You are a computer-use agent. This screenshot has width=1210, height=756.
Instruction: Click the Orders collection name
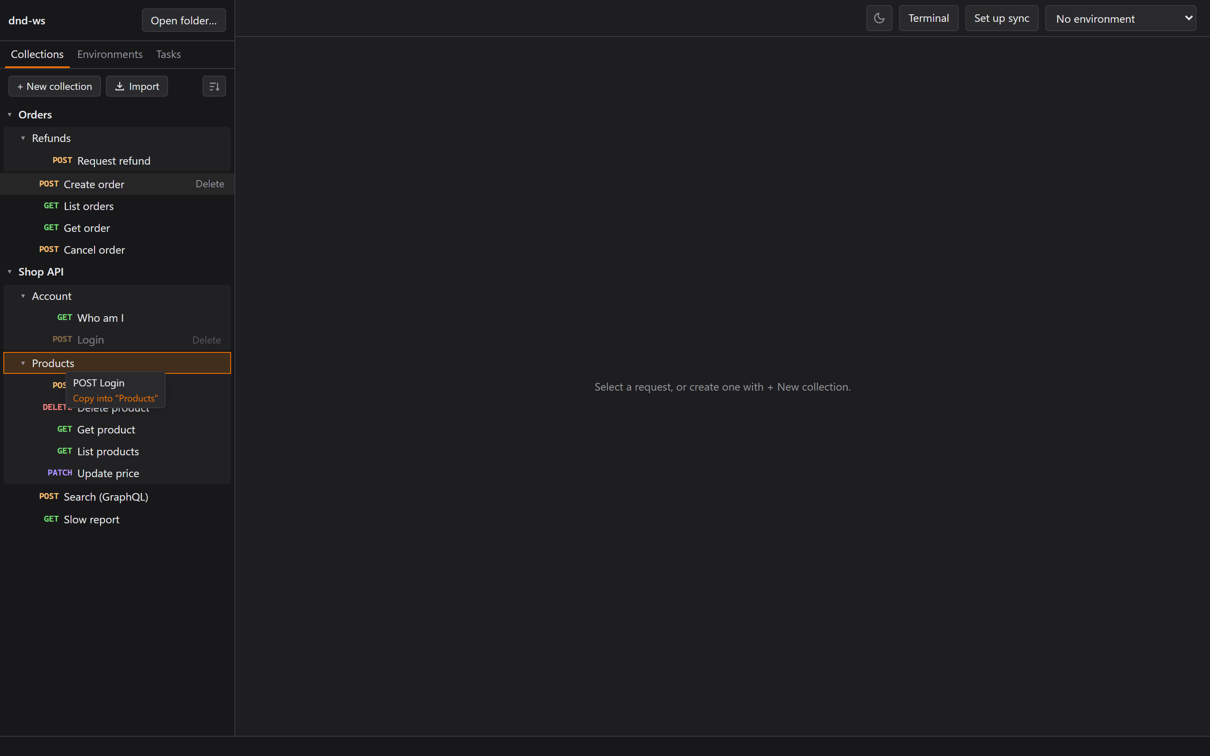[x=35, y=115]
